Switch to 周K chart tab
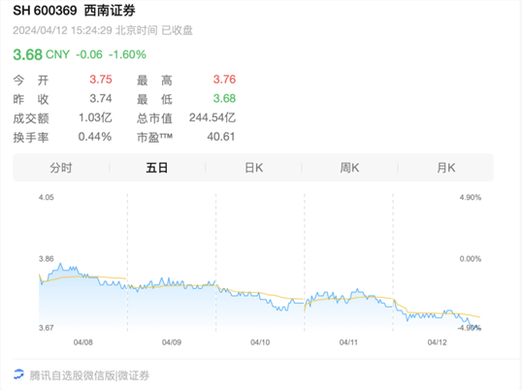 pyautogui.click(x=349, y=168)
